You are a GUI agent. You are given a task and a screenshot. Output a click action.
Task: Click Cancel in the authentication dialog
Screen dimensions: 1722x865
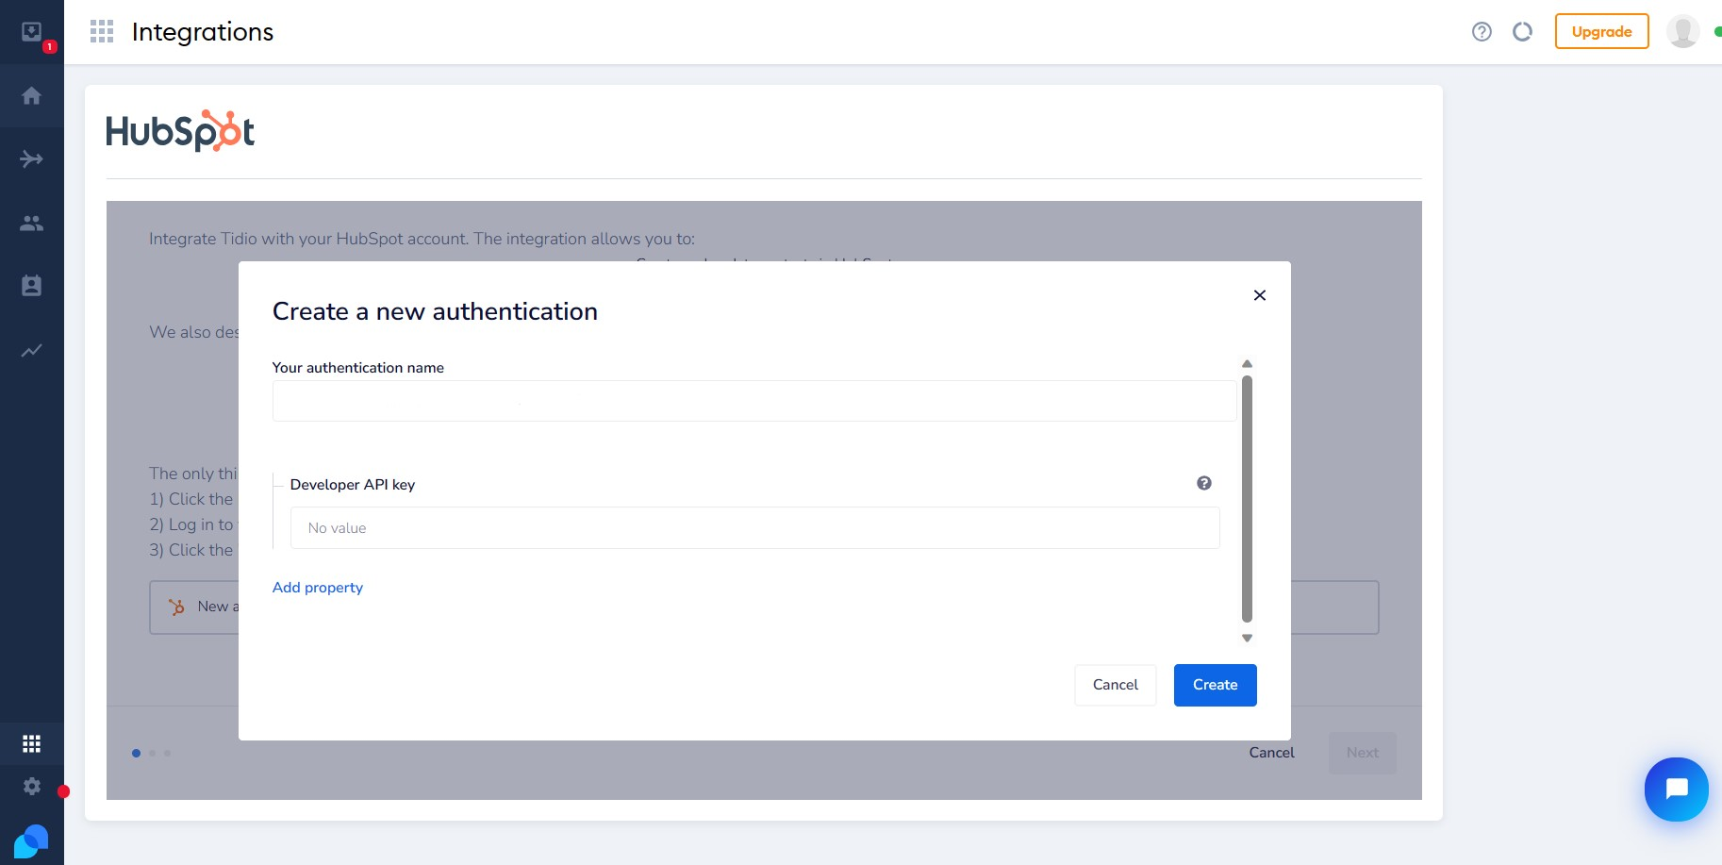pos(1116,685)
